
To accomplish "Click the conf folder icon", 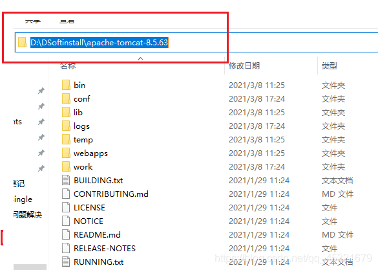I will click(66, 98).
